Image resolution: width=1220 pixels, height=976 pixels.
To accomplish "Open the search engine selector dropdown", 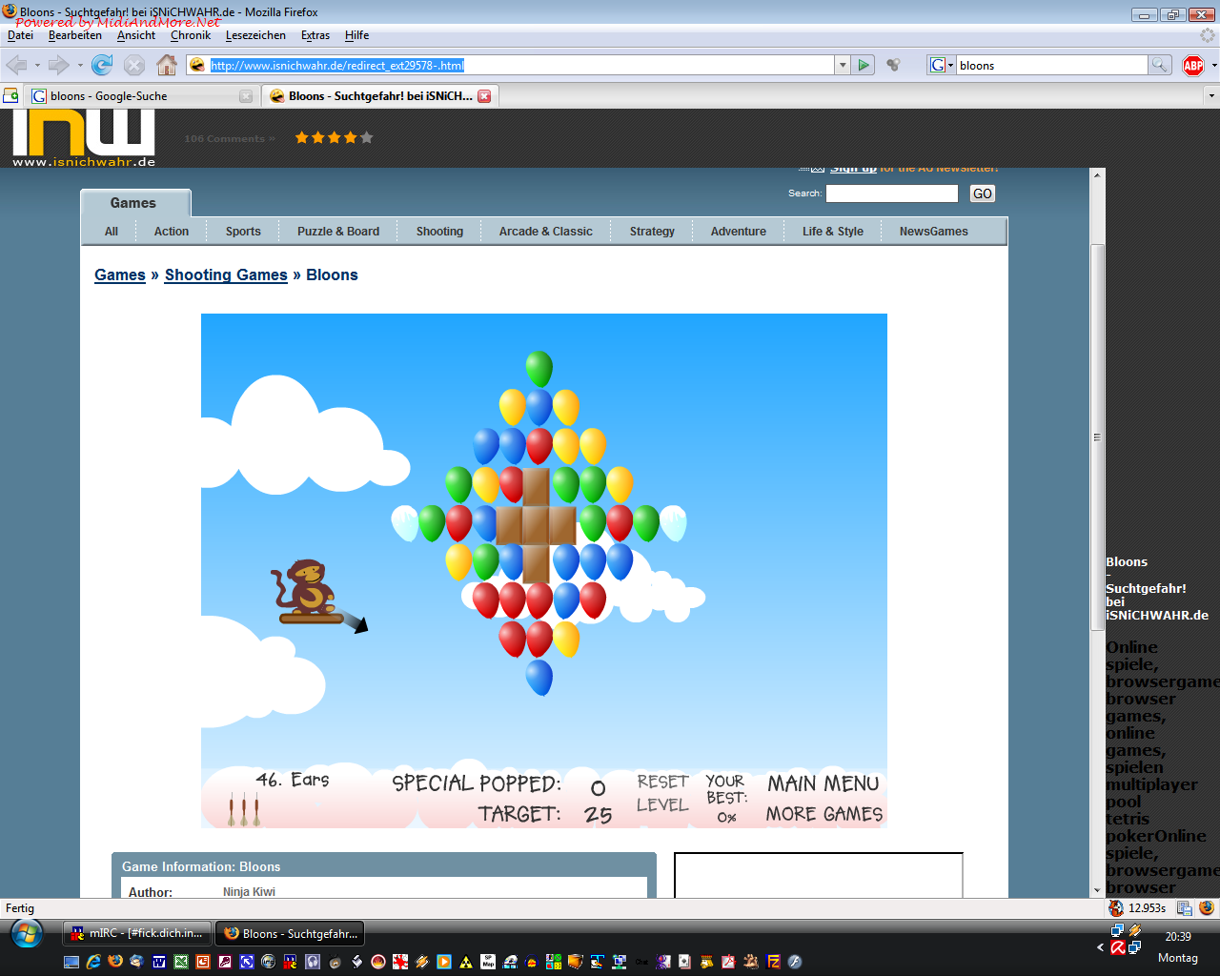I will click(x=942, y=65).
